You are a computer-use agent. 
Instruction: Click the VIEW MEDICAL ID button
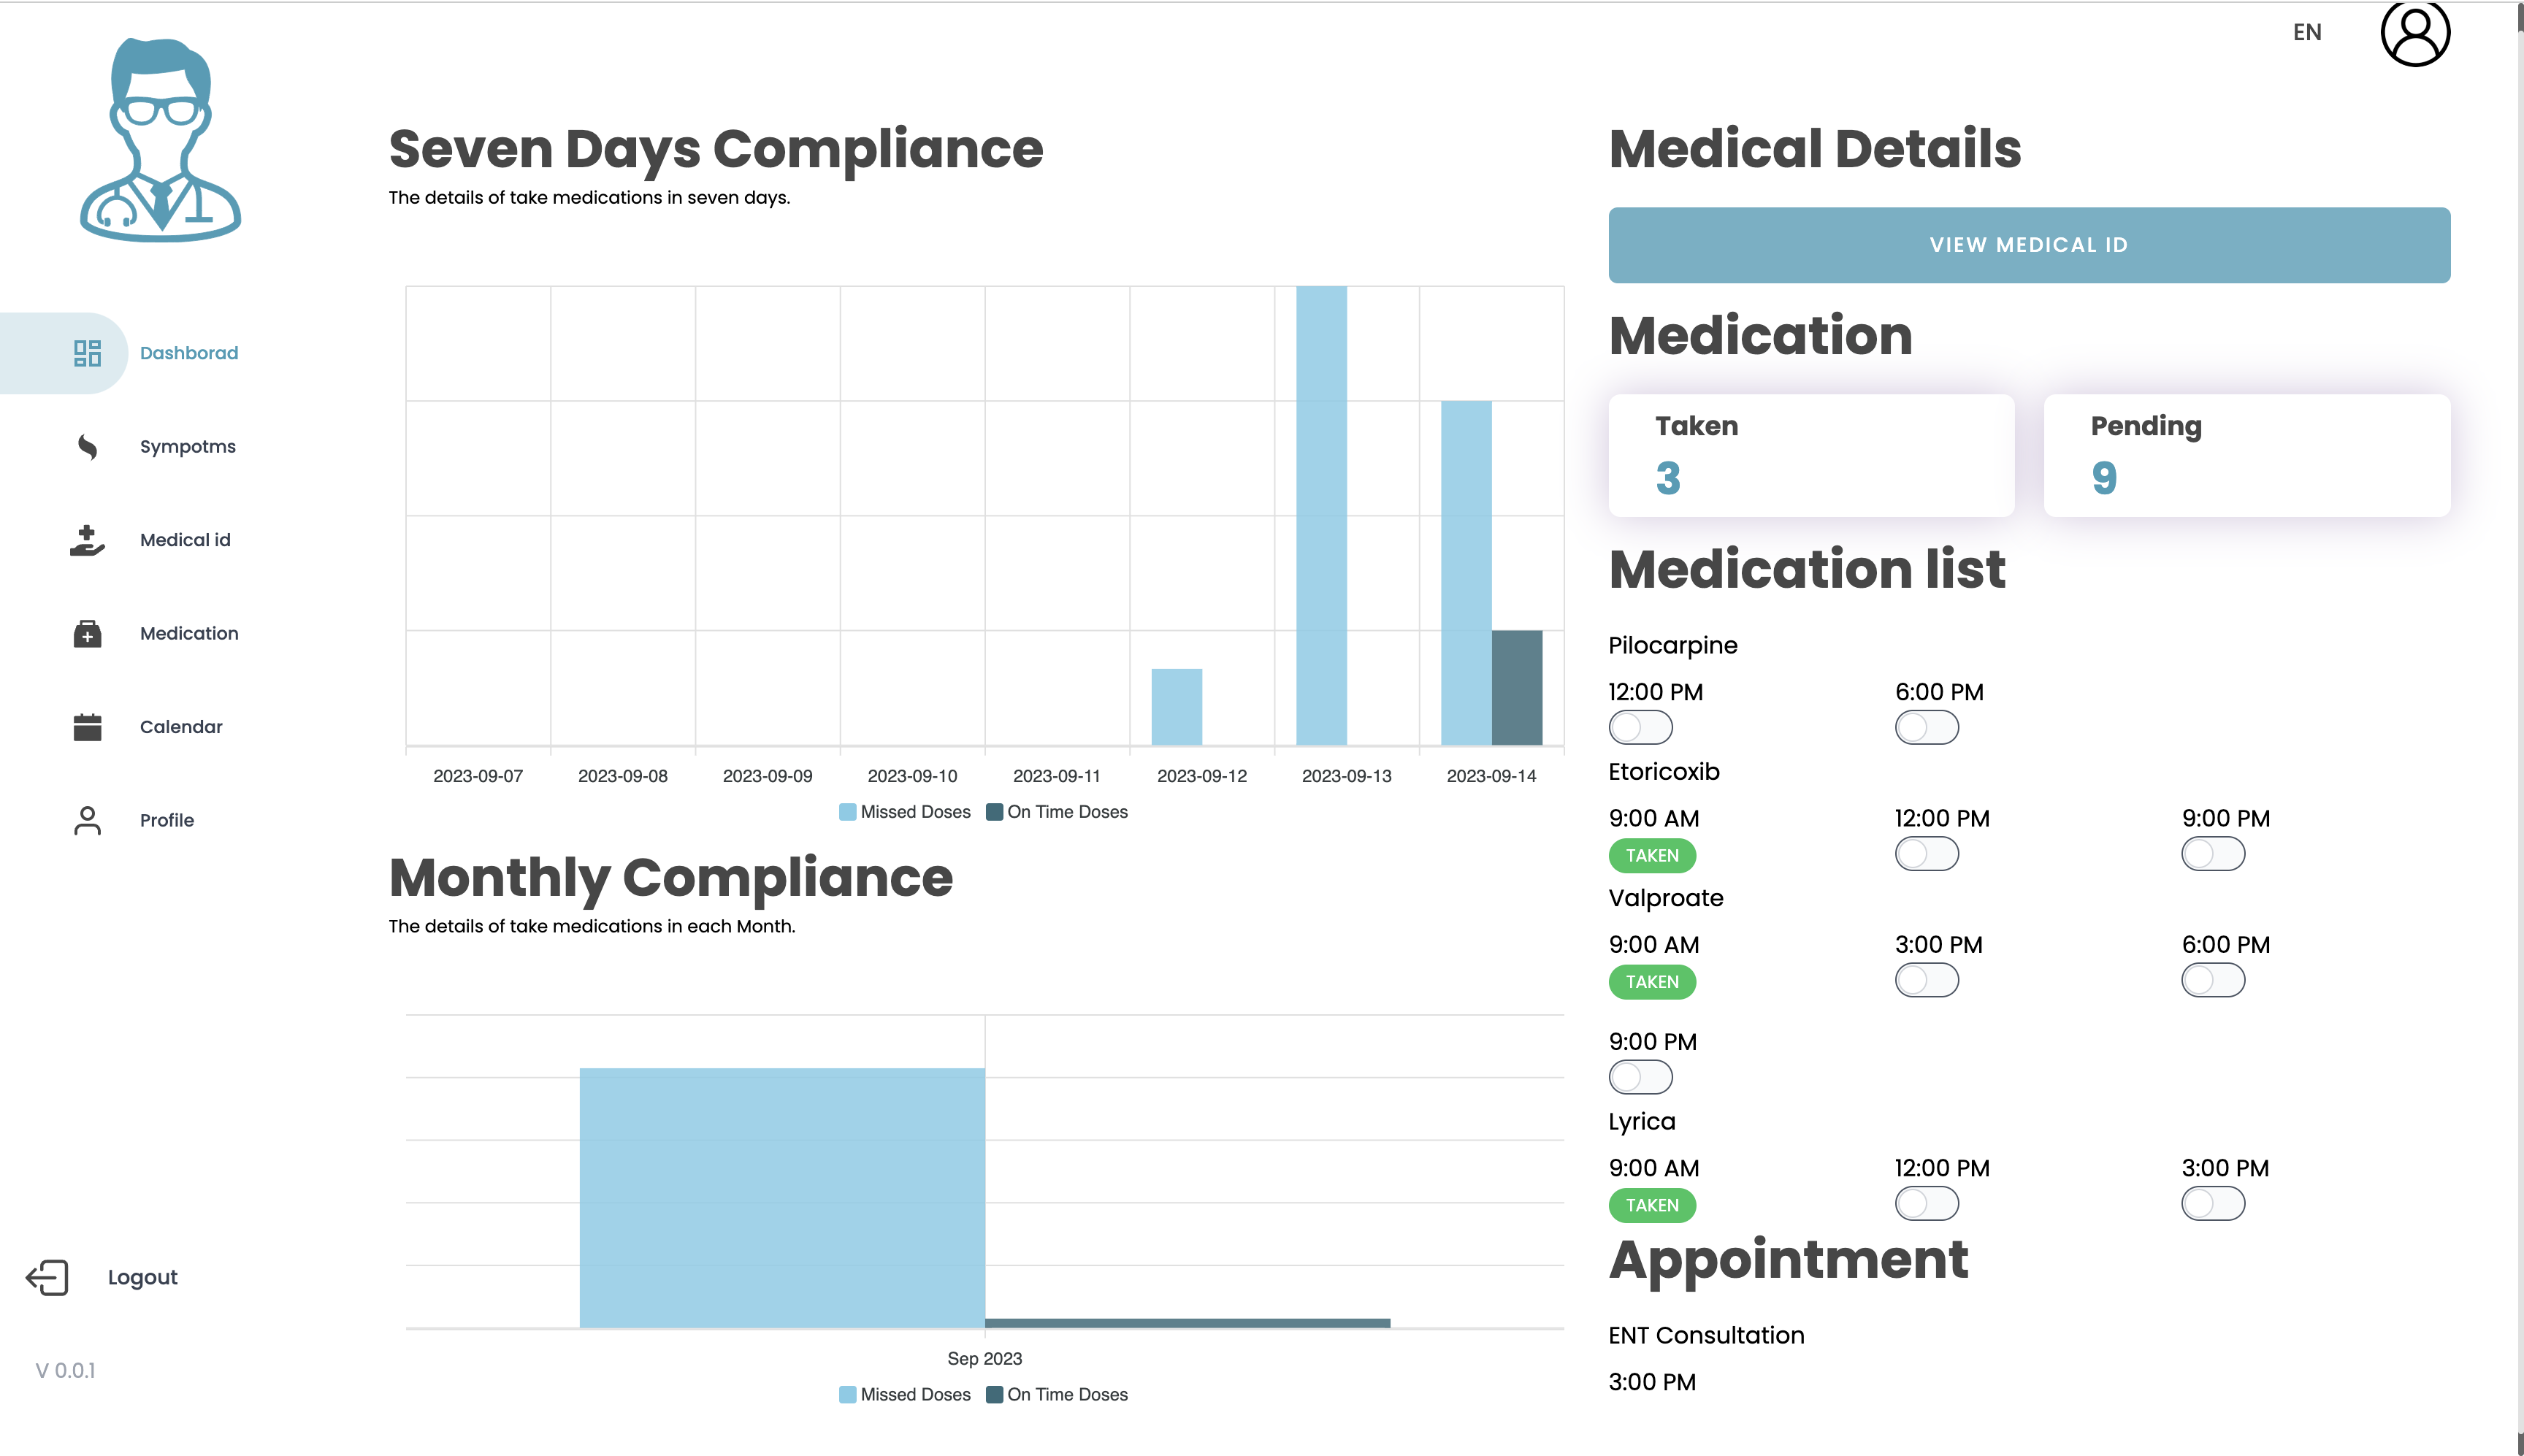pyautogui.click(x=2028, y=245)
